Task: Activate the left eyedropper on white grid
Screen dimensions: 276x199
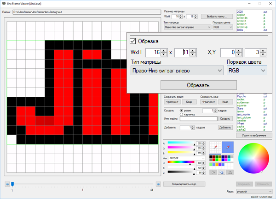Action: 215,147
